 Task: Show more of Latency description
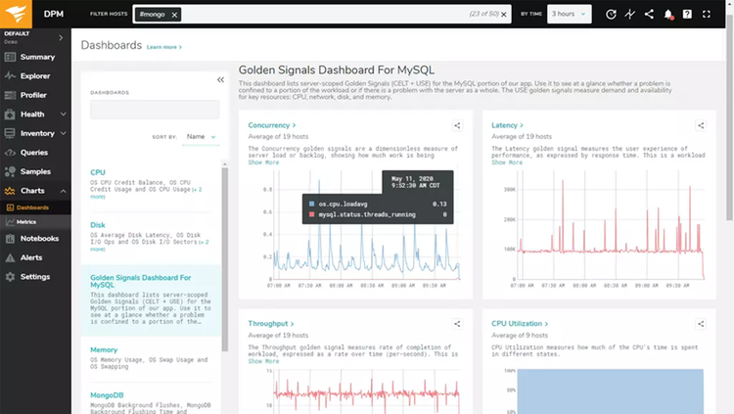click(507, 162)
